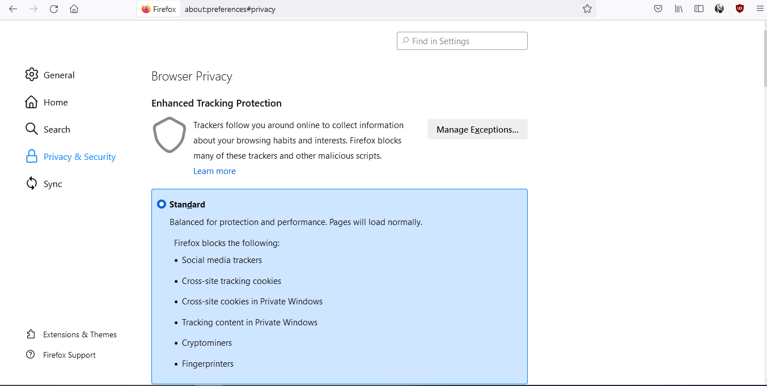Click Manage Exceptions button

477,129
